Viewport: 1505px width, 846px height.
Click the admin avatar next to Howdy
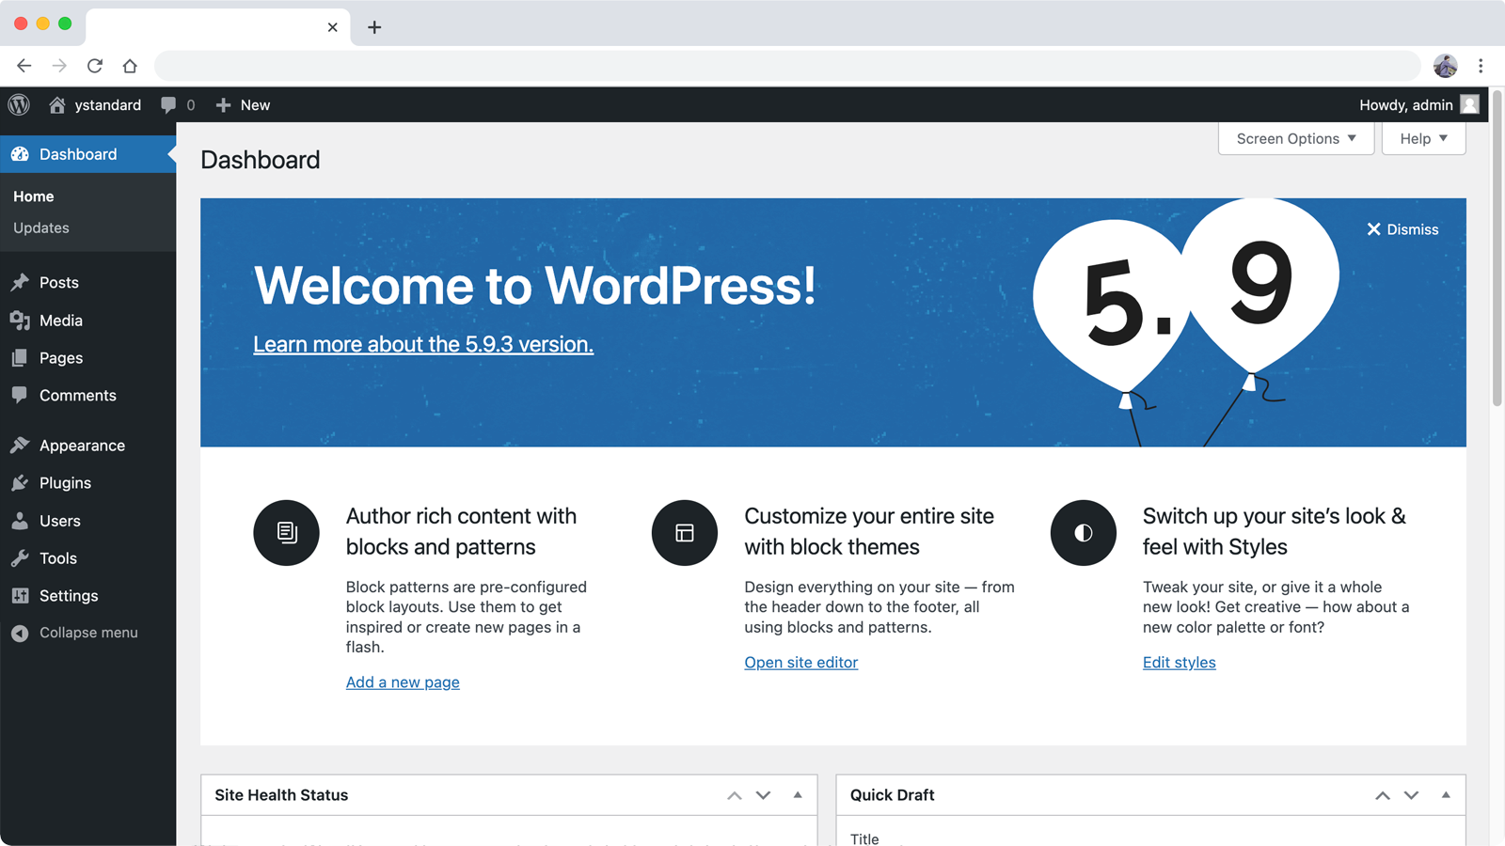[x=1469, y=104]
